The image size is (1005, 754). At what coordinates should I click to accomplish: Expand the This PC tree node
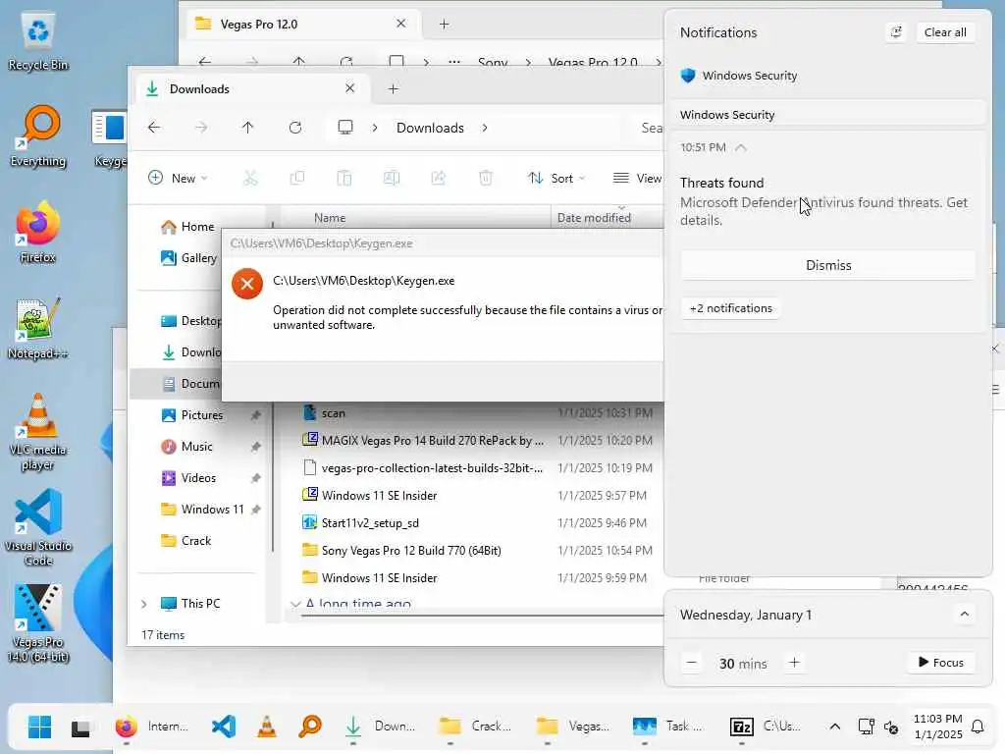tap(143, 604)
